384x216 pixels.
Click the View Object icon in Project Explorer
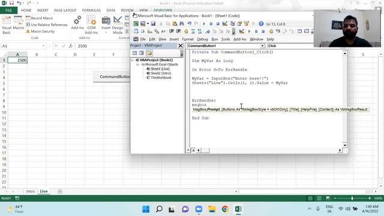[142, 53]
